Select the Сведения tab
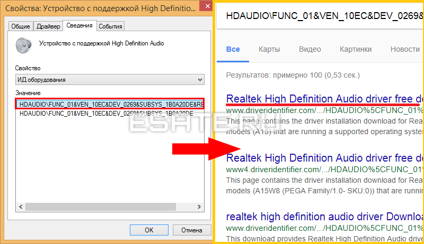Viewport: 424px width, 244px height. click(79, 25)
